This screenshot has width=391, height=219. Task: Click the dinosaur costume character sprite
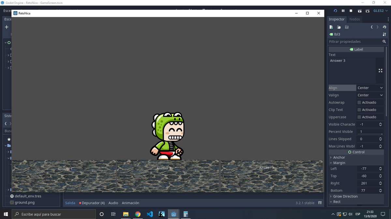[x=167, y=136]
